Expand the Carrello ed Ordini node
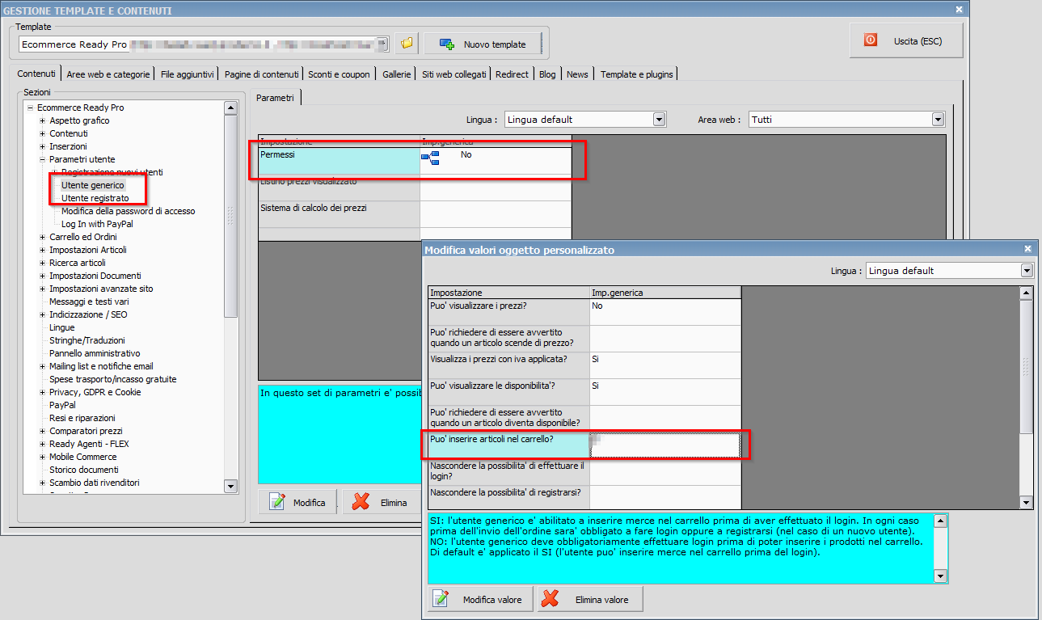 click(x=43, y=237)
